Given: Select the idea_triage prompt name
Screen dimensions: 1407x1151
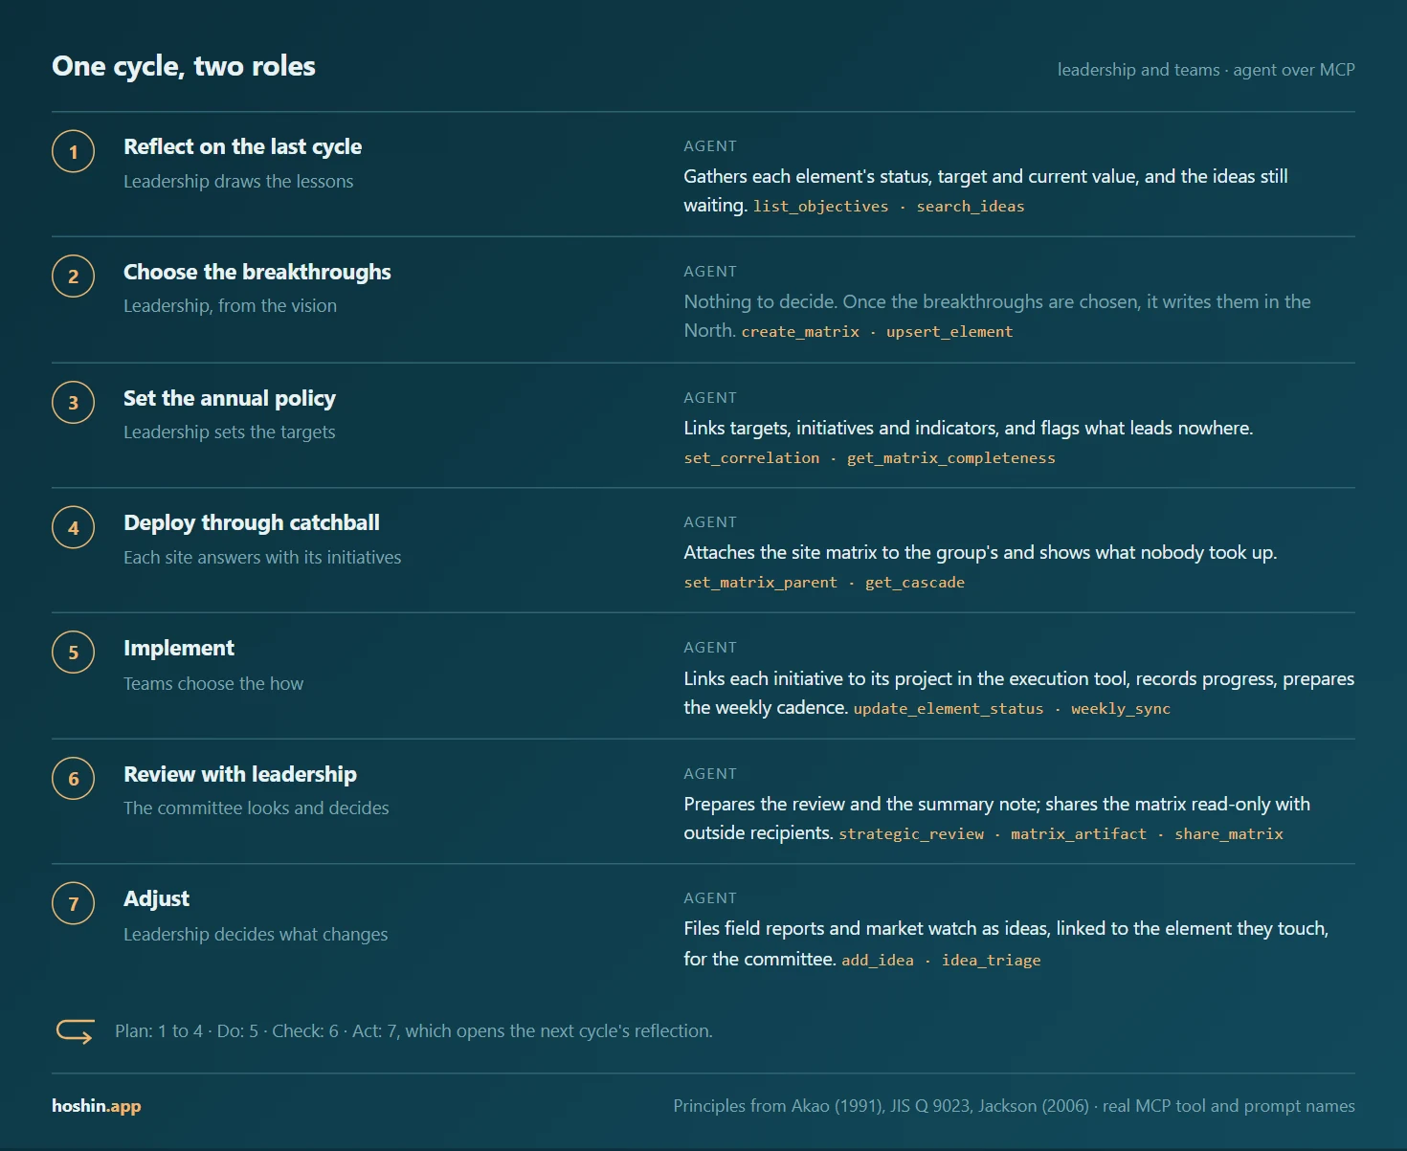Looking at the screenshot, I should coord(991,961).
